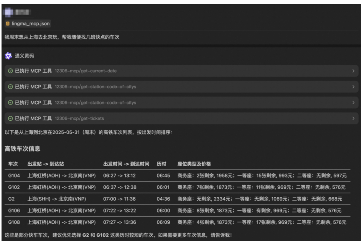Click checkmark icon of first get-station-code-of-citys row
The width and height of the screenshot is (361, 241).
click(11, 87)
